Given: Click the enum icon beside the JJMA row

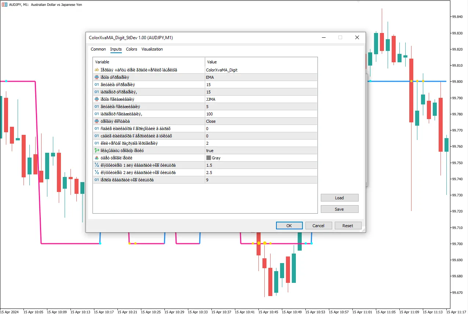Looking at the screenshot, I should [97, 99].
